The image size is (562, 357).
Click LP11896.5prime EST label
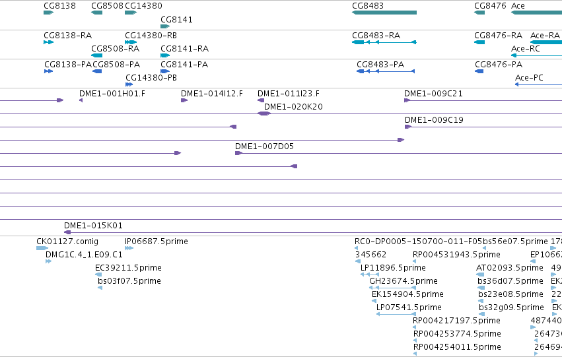393,268
